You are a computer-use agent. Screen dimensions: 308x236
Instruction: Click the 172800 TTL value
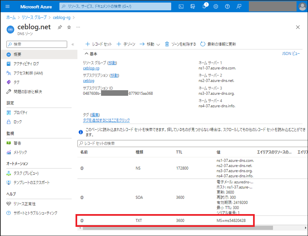182,168
